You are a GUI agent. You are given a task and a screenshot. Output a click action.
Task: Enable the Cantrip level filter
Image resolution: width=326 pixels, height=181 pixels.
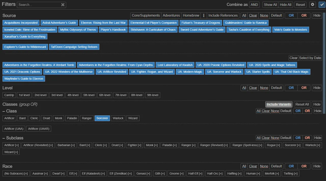tap(9, 95)
